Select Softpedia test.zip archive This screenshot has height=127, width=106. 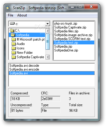pyautogui.click(x=74, y=43)
